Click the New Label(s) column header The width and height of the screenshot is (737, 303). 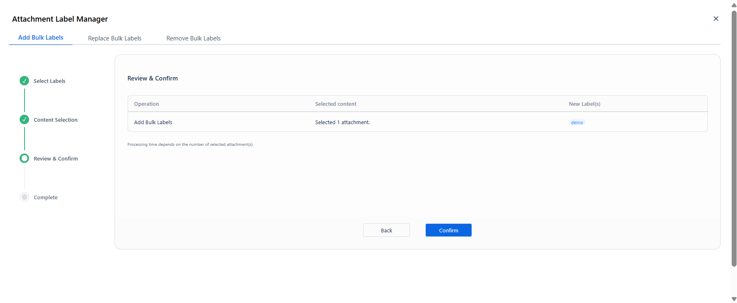pyautogui.click(x=584, y=104)
